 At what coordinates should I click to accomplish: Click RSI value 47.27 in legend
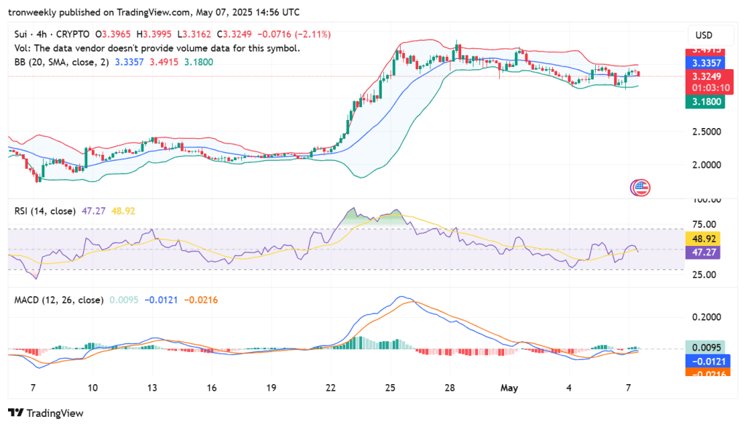pos(94,211)
